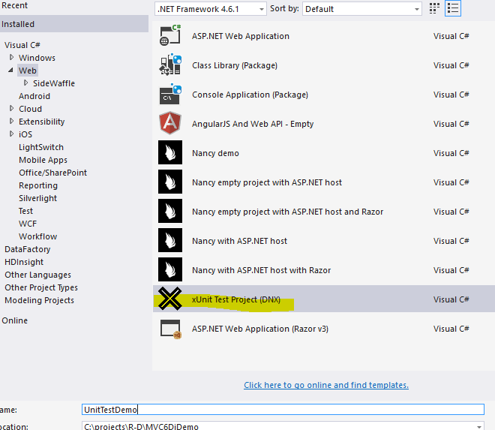The height and width of the screenshot is (430, 495).
Task: Open the Recent templates section
Action: coord(14,5)
